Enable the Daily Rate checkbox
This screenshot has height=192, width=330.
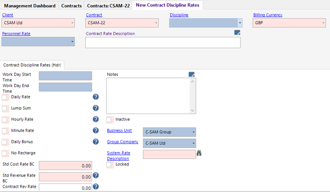point(4,97)
